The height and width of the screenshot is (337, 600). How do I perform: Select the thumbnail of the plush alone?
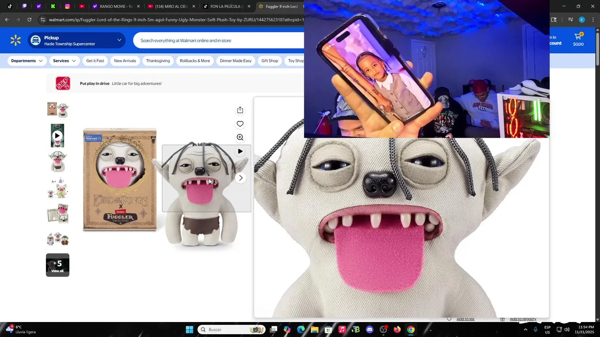pyautogui.click(x=58, y=162)
